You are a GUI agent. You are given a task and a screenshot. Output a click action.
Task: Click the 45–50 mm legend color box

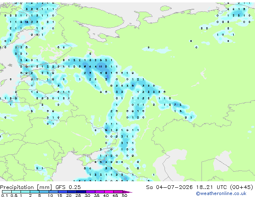pos(118,192)
